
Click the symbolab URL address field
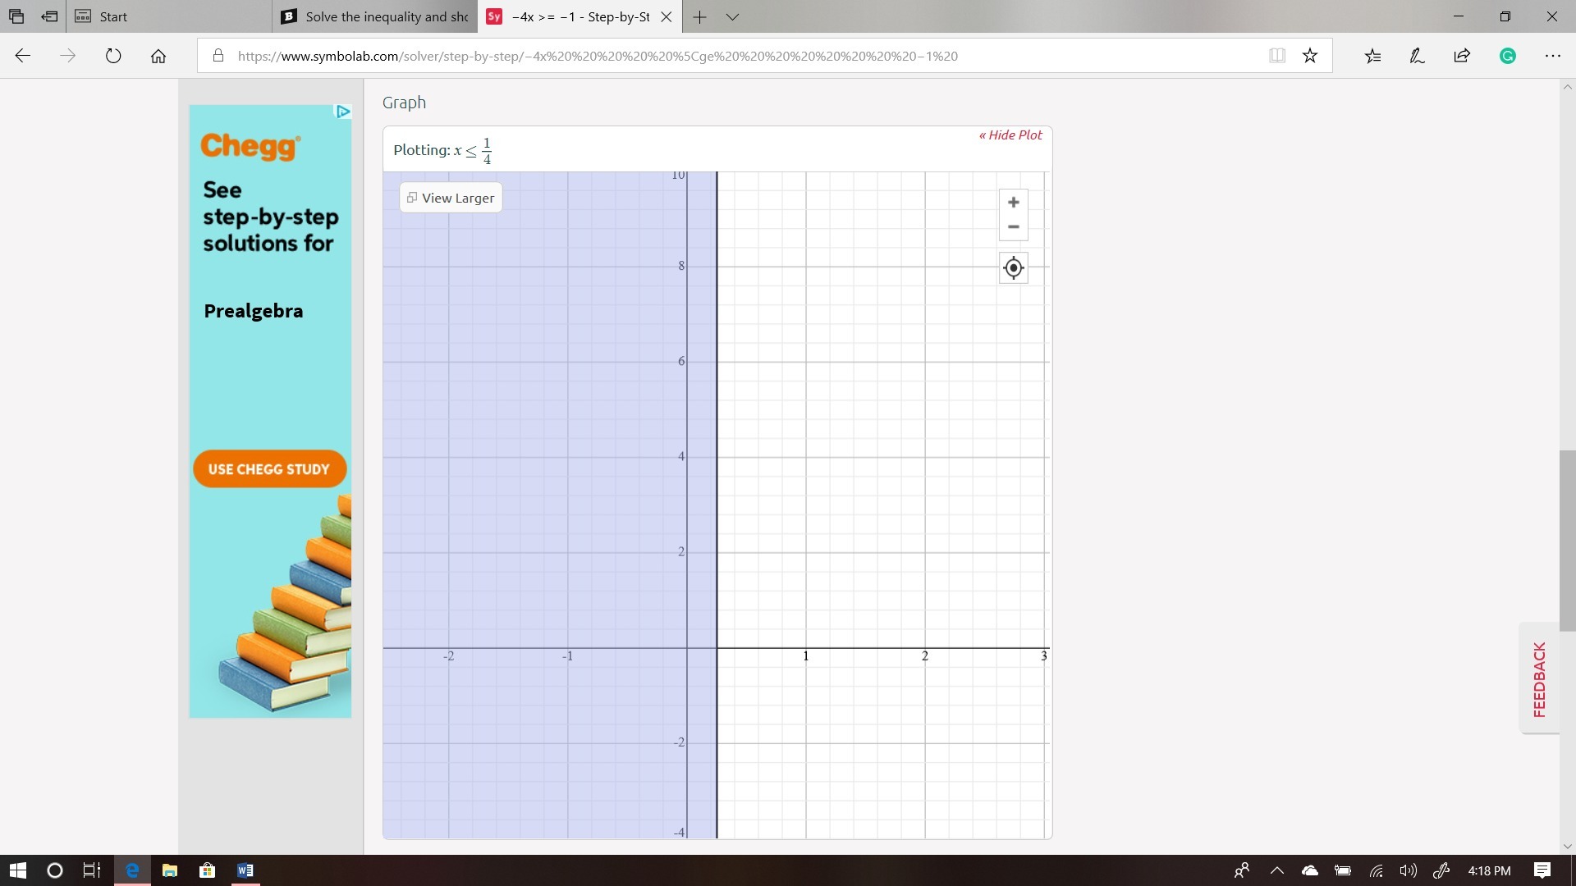pos(598,56)
